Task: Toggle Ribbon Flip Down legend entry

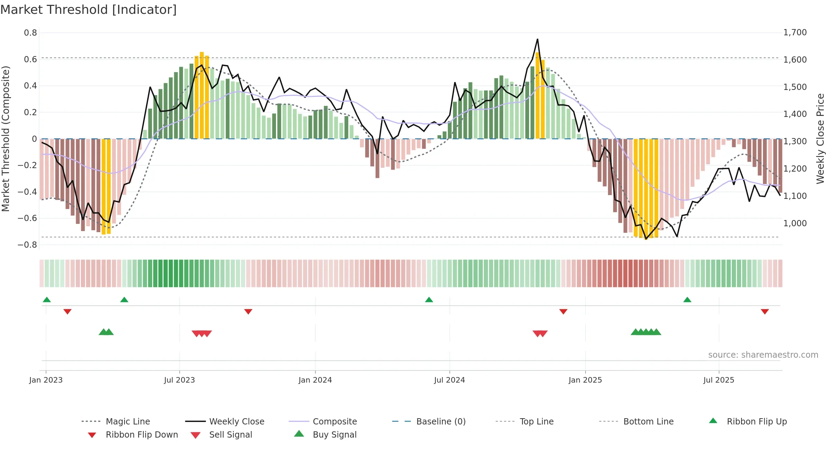Action: tap(133, 434)
